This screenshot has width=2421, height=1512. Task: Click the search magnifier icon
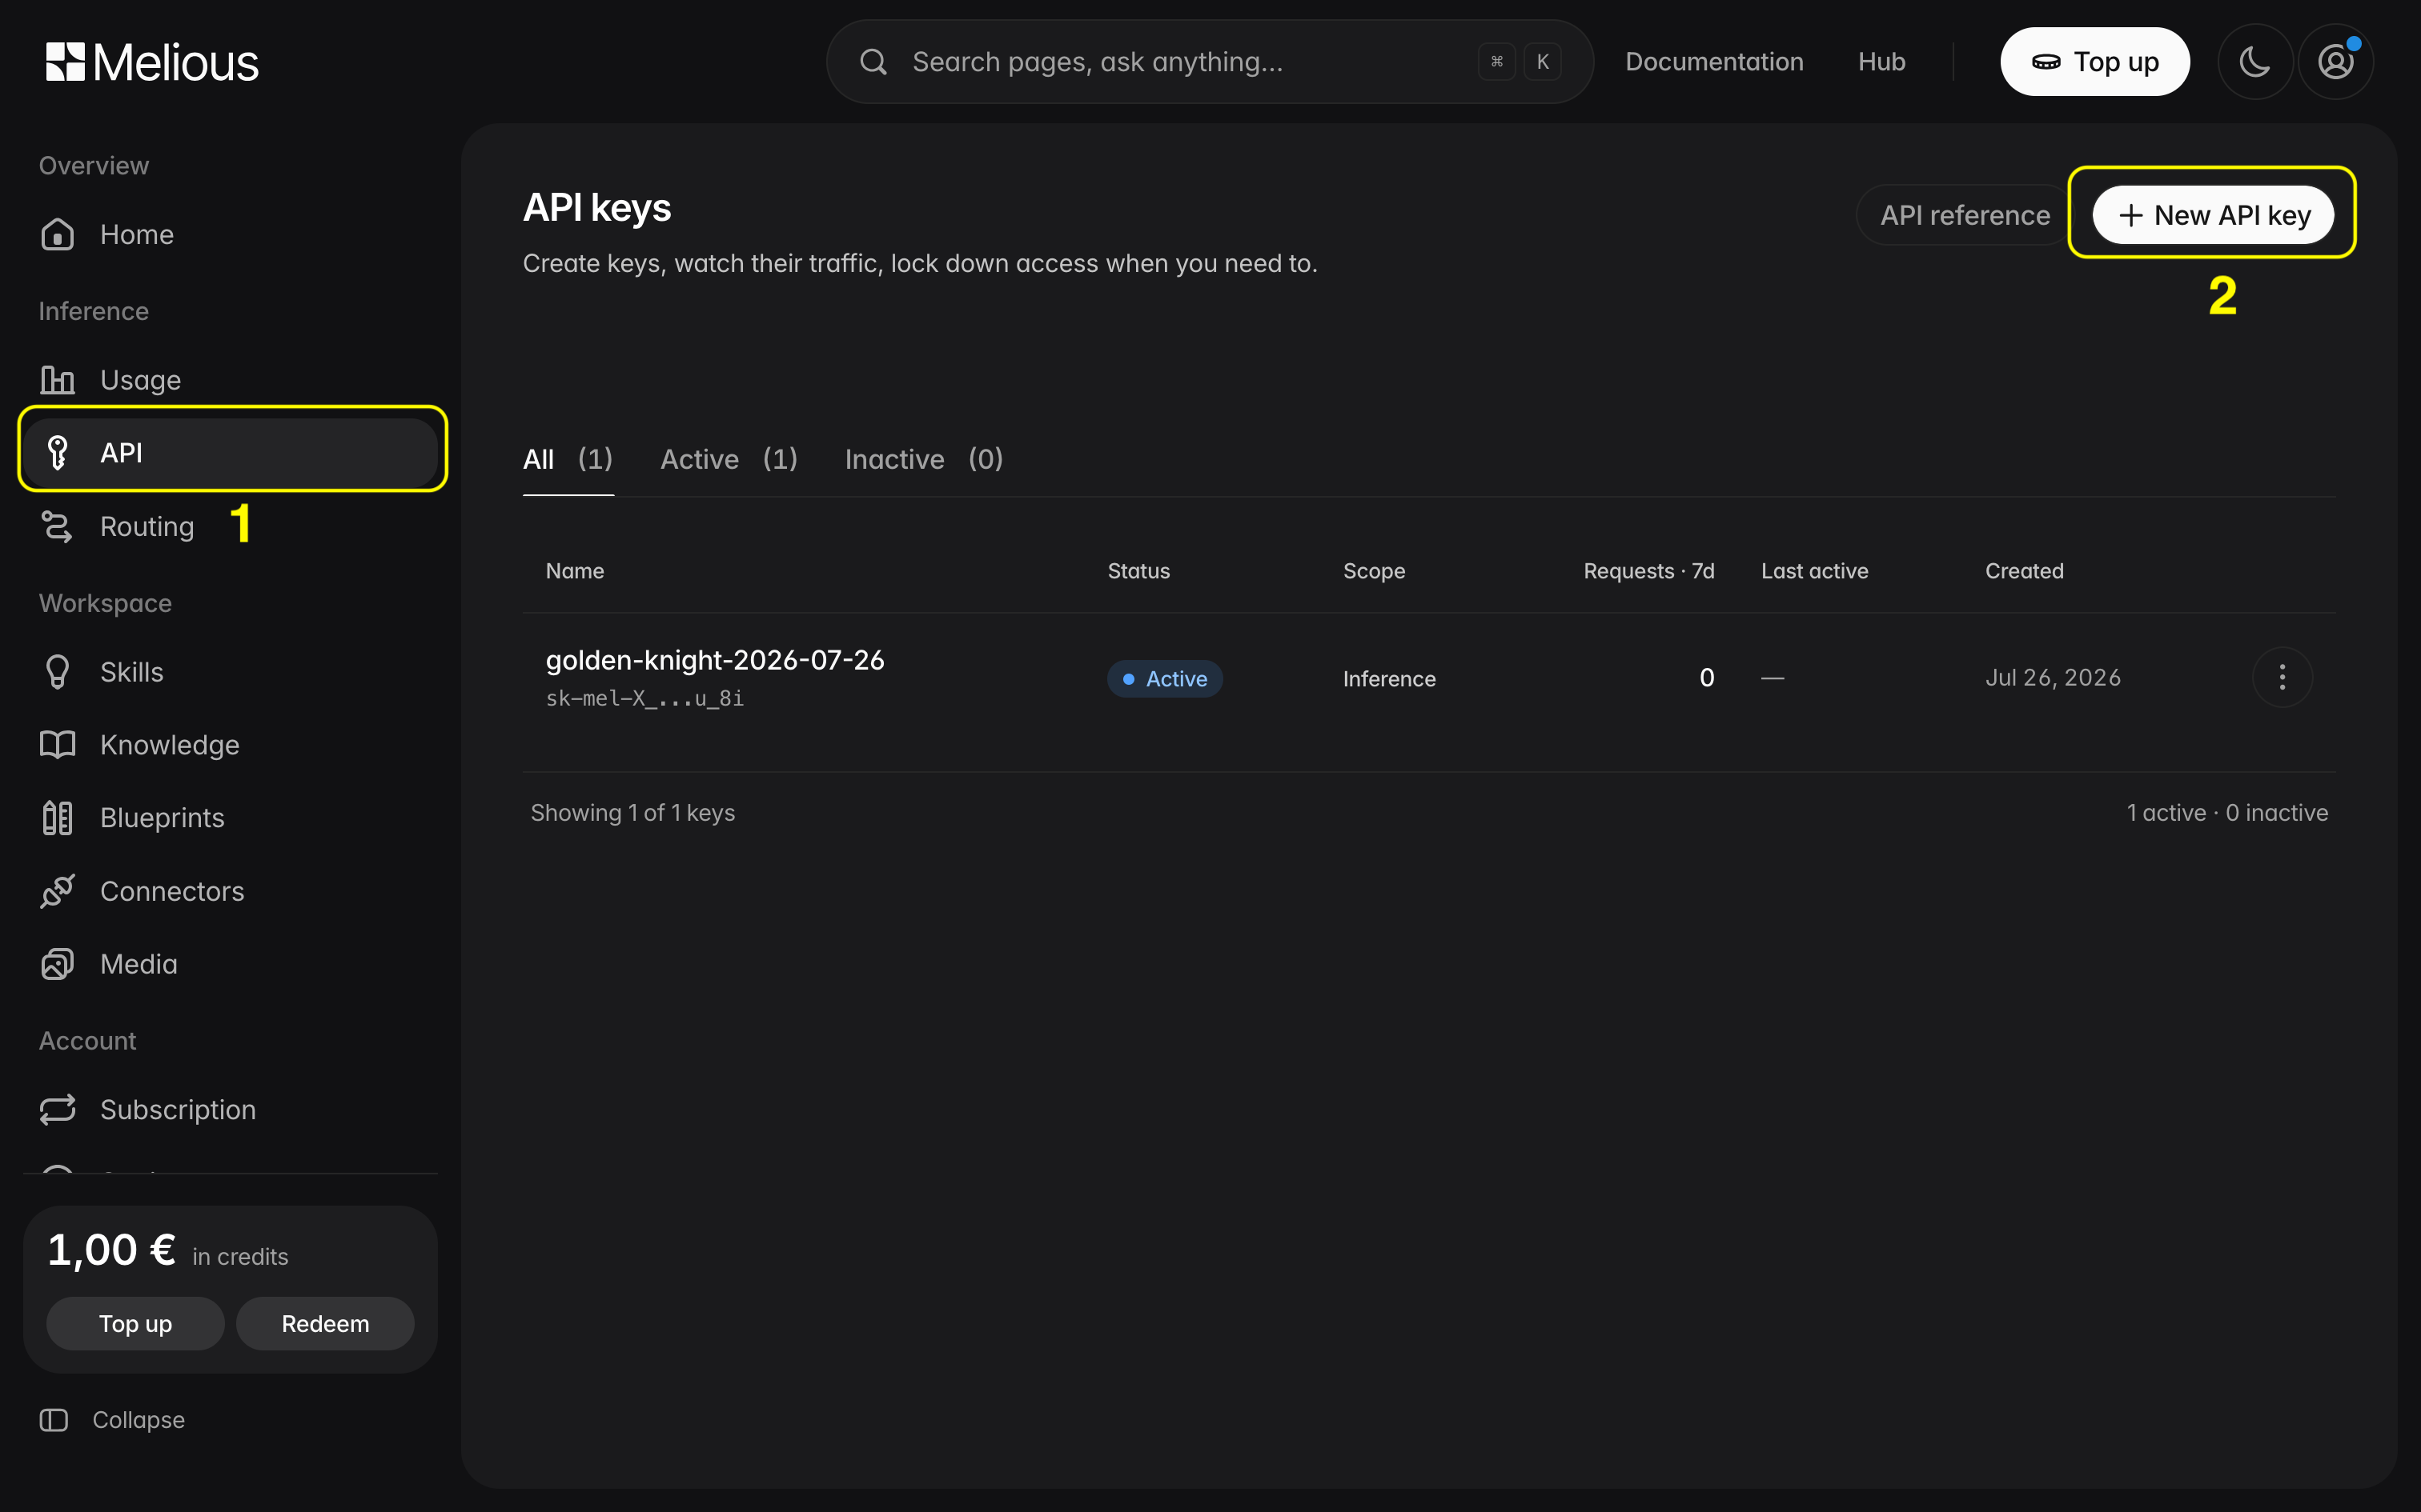[x=873, y=62]
